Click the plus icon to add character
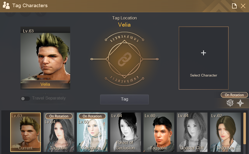The height and width of the screenshot is (154, 249). 203,53
